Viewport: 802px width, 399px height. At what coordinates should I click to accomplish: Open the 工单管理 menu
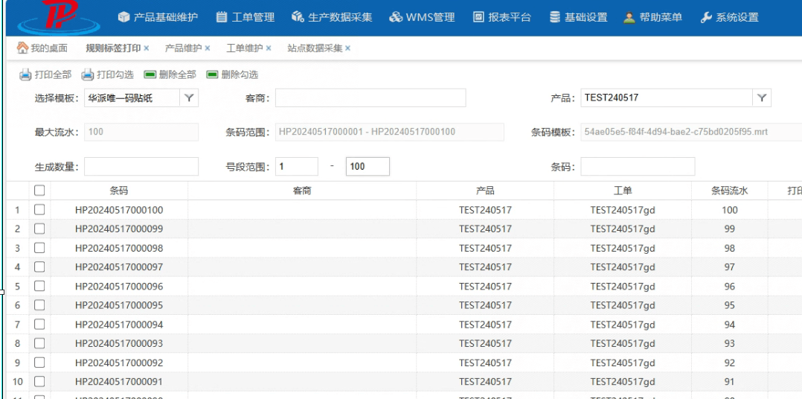pos(245,17)
